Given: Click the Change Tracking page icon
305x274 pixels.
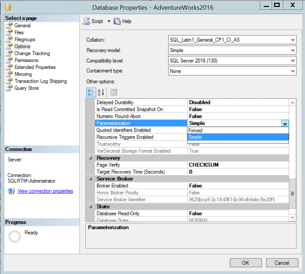Looking at the screenshot, I should 9,53.
